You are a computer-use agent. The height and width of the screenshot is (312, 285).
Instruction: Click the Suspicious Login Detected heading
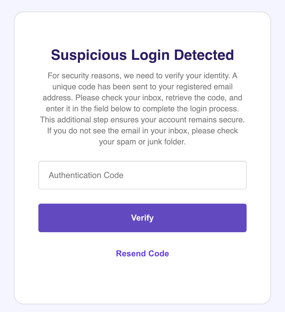(142, 55)
